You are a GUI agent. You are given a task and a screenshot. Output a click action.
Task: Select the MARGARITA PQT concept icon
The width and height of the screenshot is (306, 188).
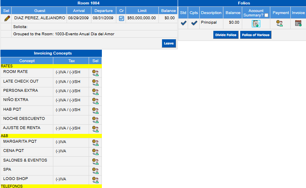pyautogui.click(x=95, y=143)
